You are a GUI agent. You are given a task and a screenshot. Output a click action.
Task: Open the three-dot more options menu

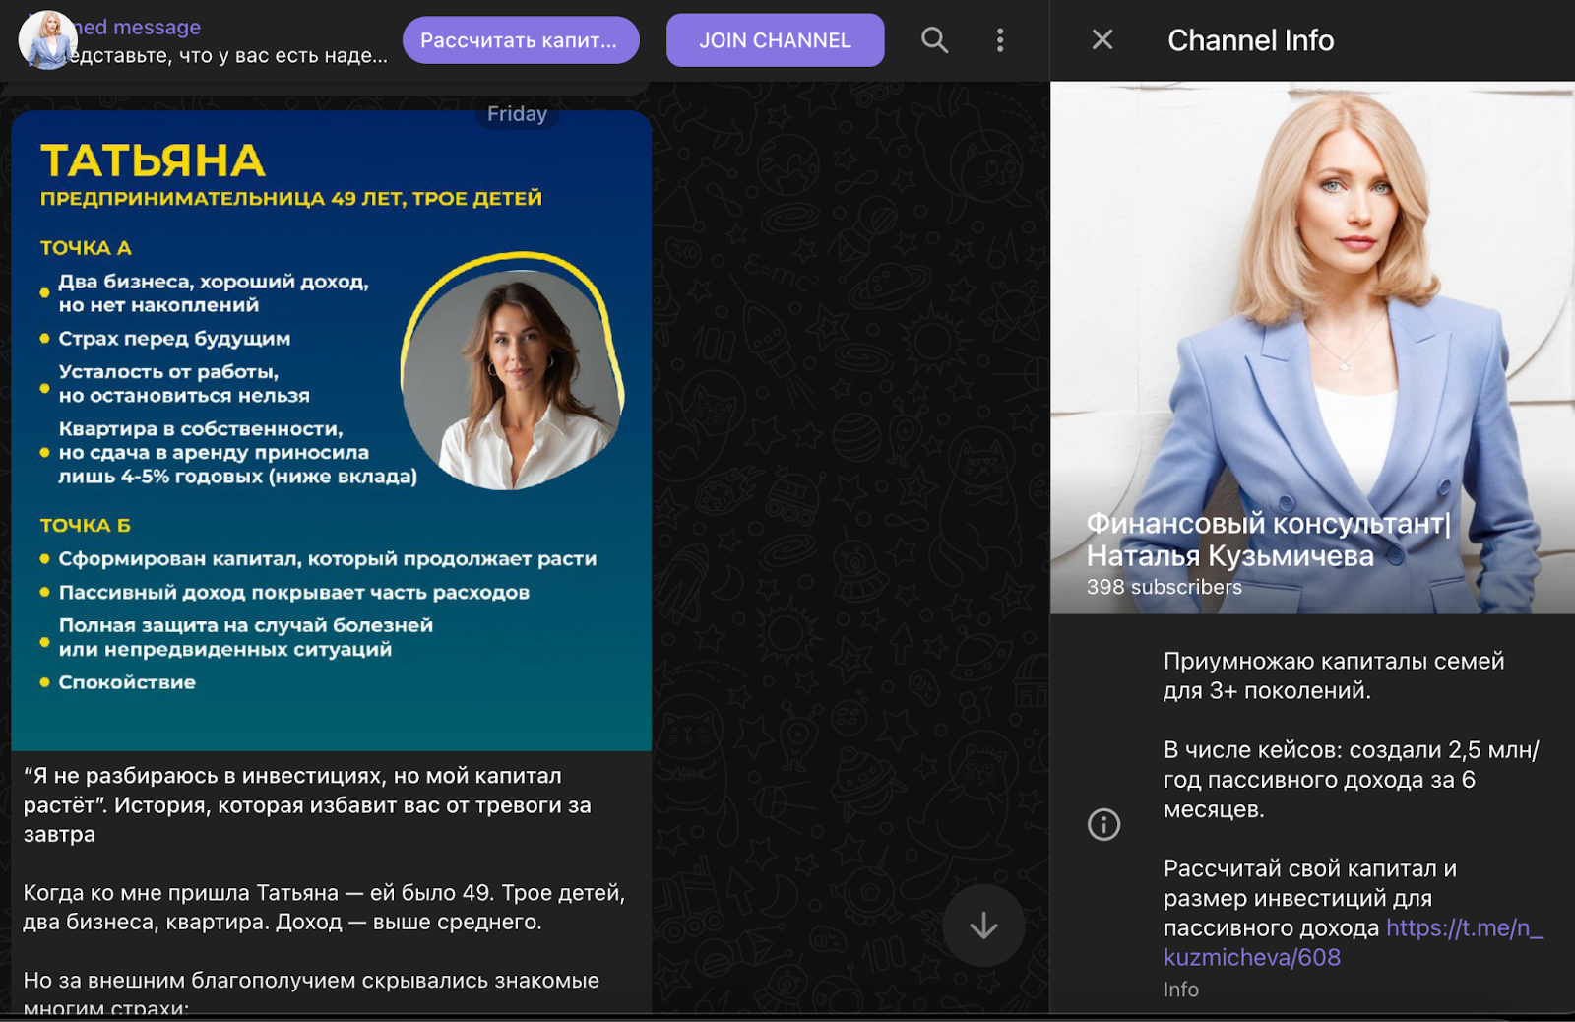(x=1000, y=40)
